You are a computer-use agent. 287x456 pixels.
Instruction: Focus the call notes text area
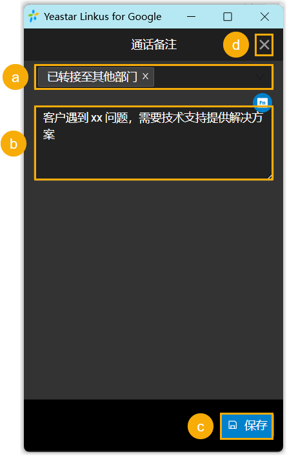coord(153,143)
